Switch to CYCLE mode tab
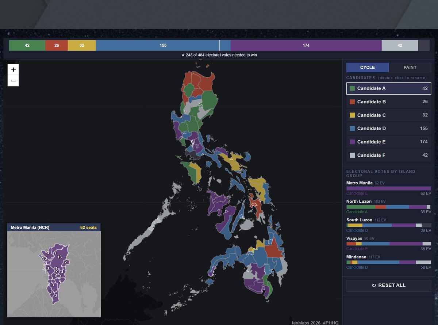This screenshot has width=438, height=325. 368,67
